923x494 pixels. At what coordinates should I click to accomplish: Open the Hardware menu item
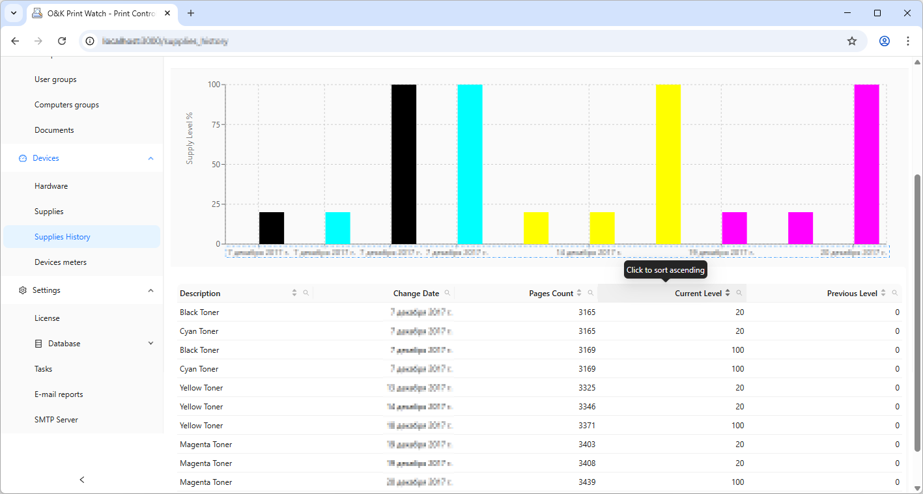(x=51, y=186)
